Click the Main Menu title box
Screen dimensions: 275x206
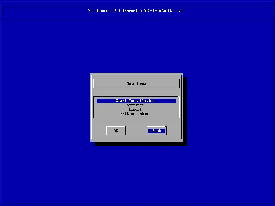(136, 84)
